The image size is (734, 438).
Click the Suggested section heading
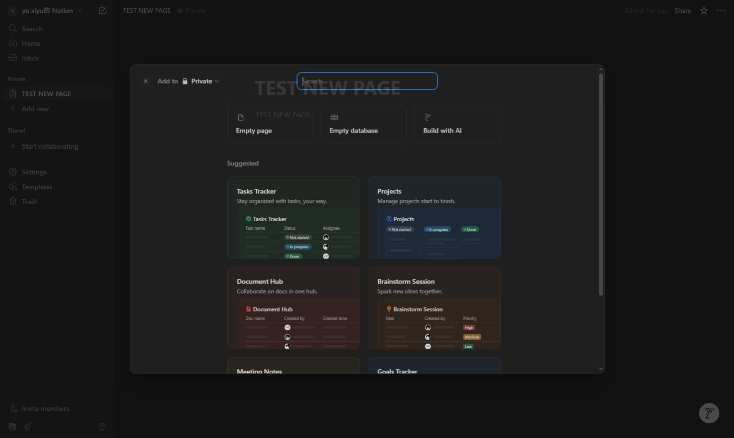pos(243,163)
